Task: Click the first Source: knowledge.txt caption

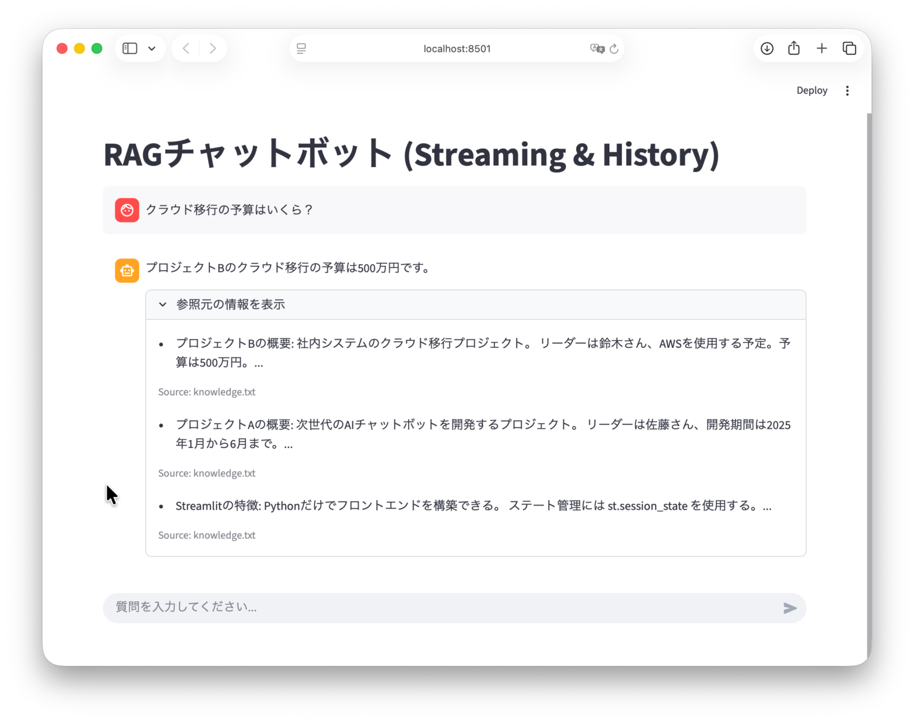Action: point(206,392)
